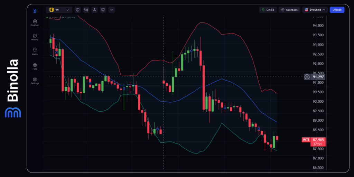Viewport: 354px width, 177px height.
Task: Open the drawing tools compass icon
Action: coord(95,10)
